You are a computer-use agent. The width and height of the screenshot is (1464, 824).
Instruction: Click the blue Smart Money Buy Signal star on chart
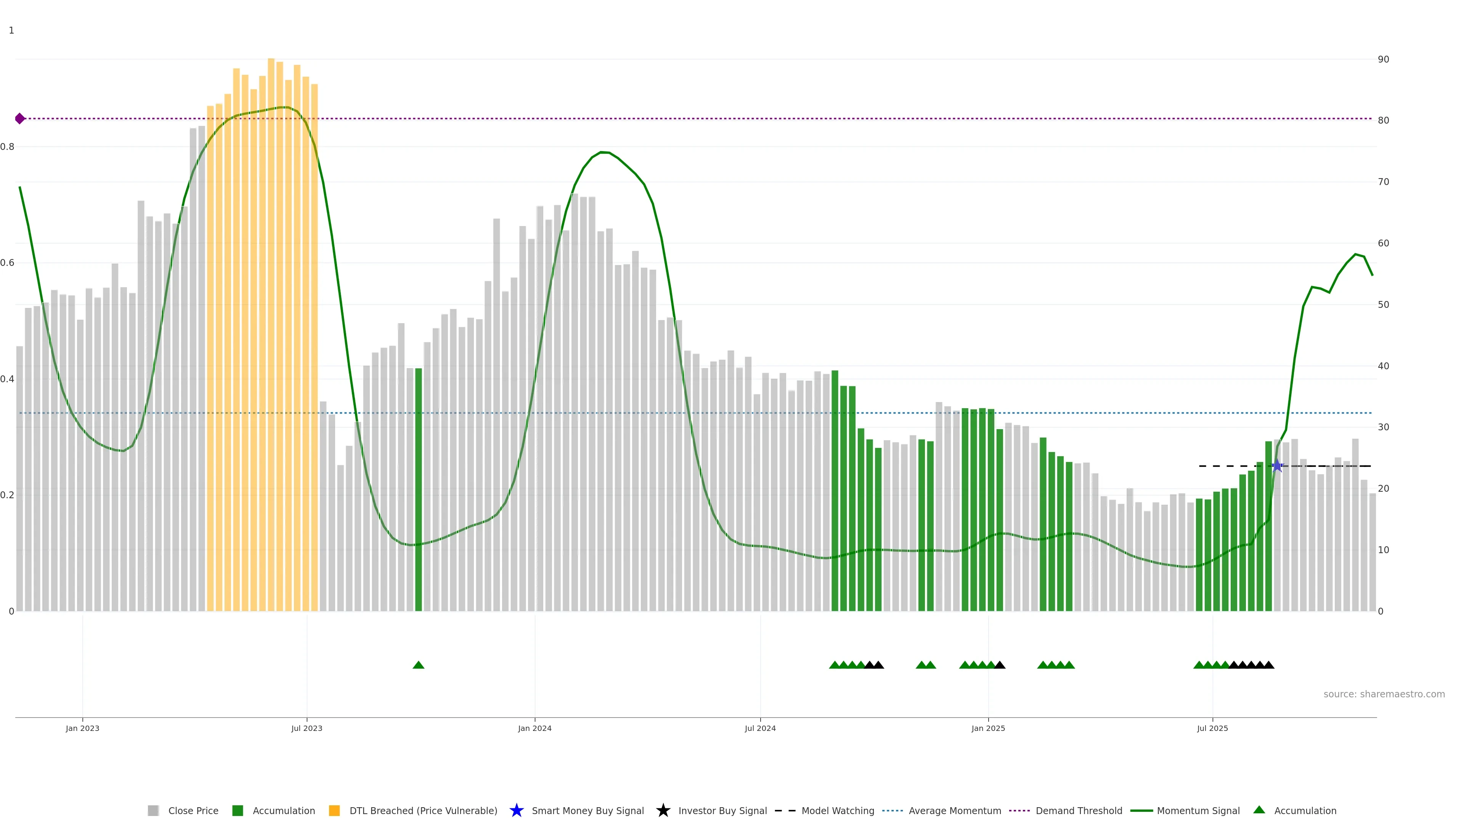tap(1277, 466)
